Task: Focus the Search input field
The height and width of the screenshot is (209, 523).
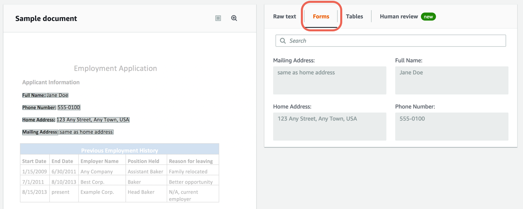Action: [x=394, y=41]
